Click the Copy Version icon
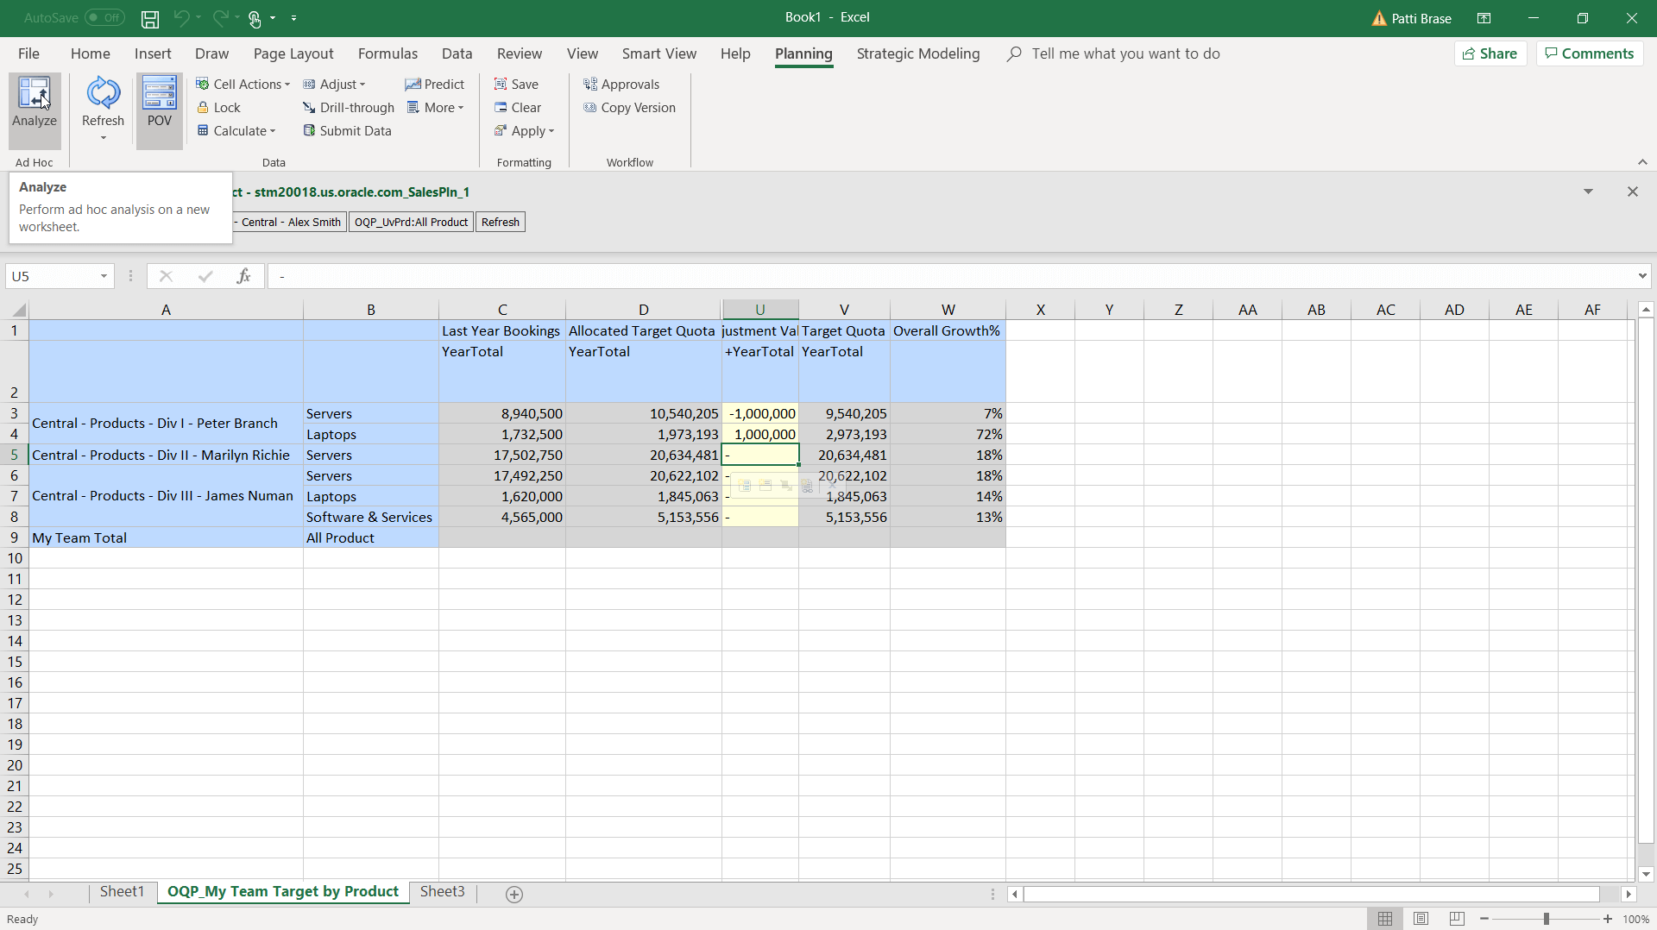This screenshot has width=1657, height=930. [x=630, y=107]
